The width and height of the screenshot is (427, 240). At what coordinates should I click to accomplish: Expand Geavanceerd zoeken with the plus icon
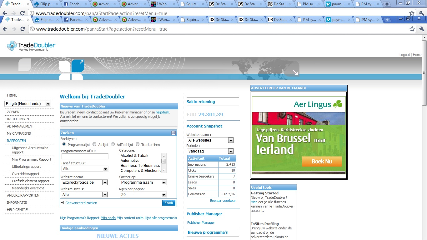click(x=62, y=202)
